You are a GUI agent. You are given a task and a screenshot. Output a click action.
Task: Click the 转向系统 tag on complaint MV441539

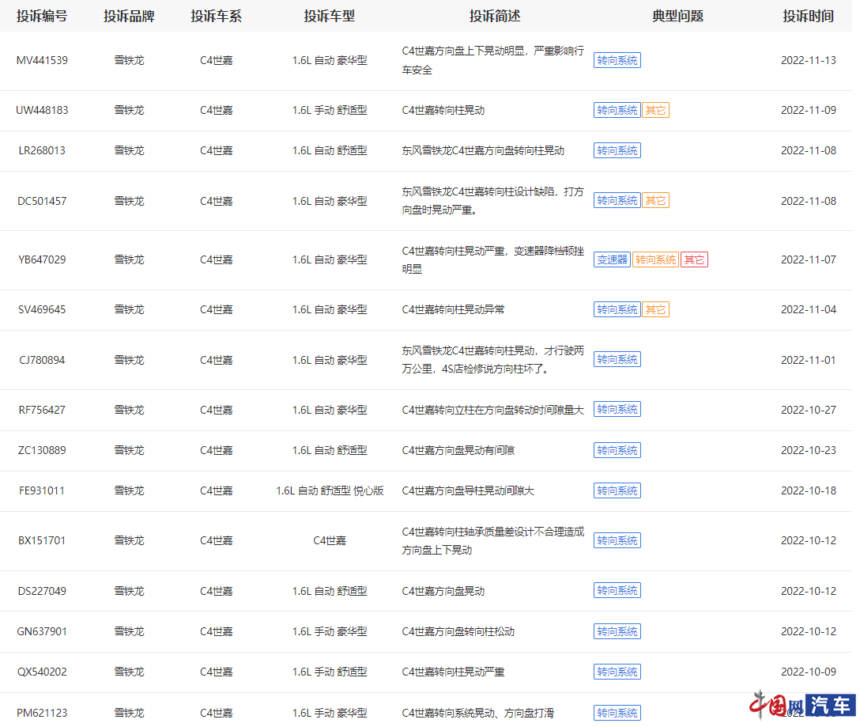tap(617, 60)
